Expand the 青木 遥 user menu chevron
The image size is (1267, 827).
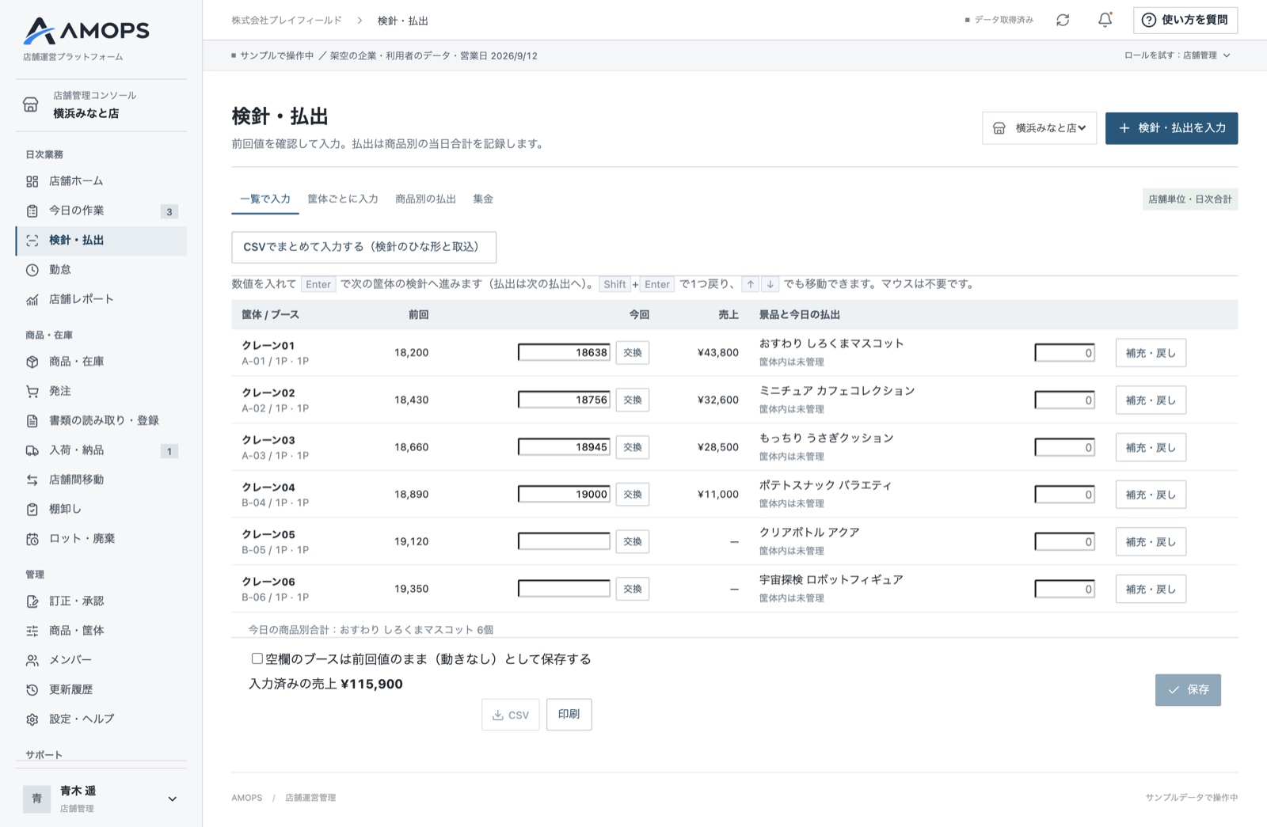172,799
